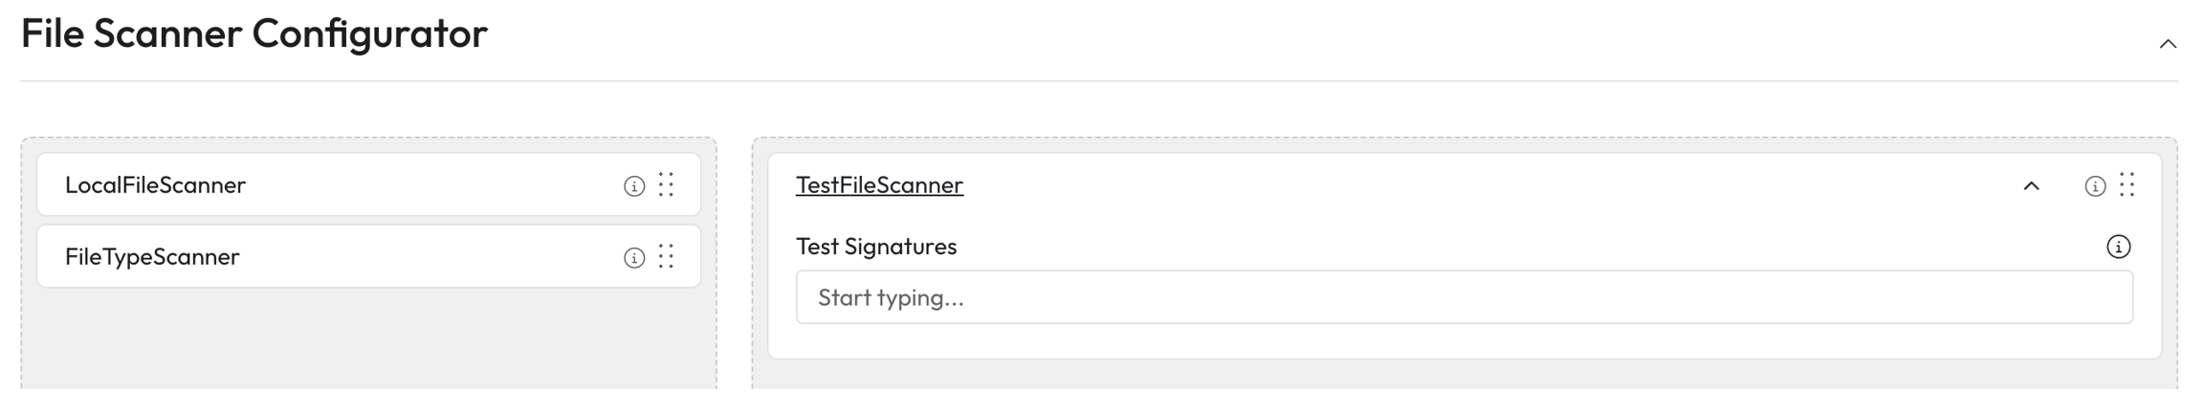Click the FileTypeScanner drag handle

[666, 256]
